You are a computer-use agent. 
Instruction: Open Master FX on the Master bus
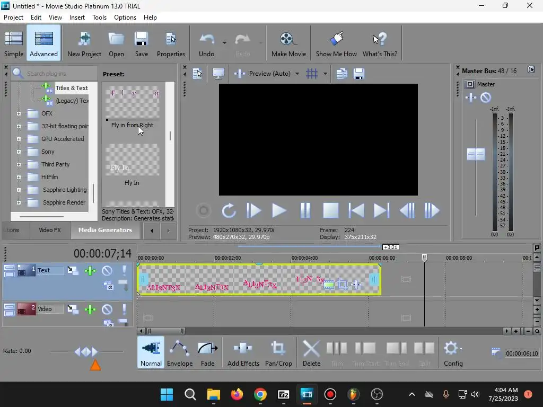click(x=471, y=98)
